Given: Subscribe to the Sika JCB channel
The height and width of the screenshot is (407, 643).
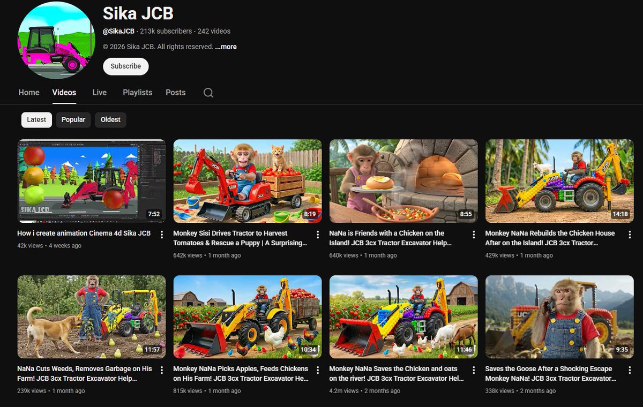Looking at the screenshot, I should pos(126,66).
